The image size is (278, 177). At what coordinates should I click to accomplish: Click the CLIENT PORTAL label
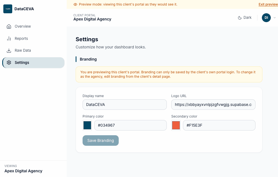point(85,15)
